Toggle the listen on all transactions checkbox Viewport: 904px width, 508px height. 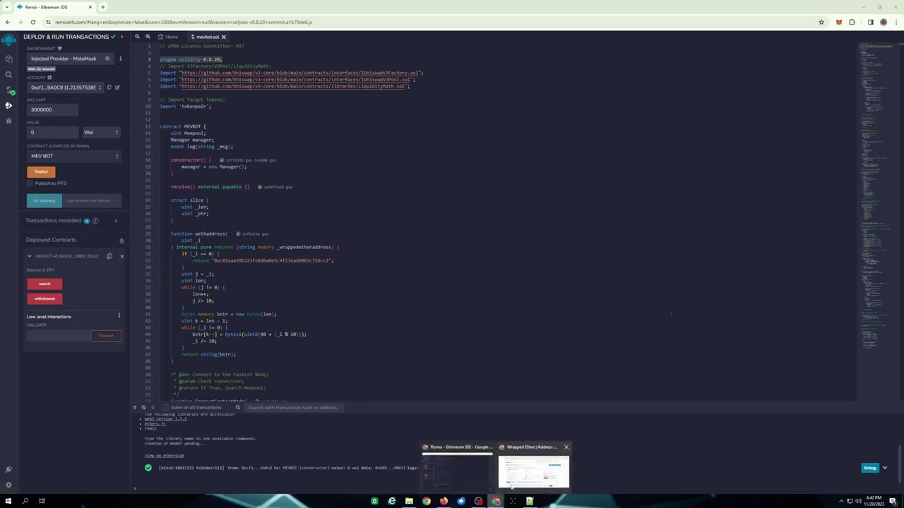(x=165, y=408)
